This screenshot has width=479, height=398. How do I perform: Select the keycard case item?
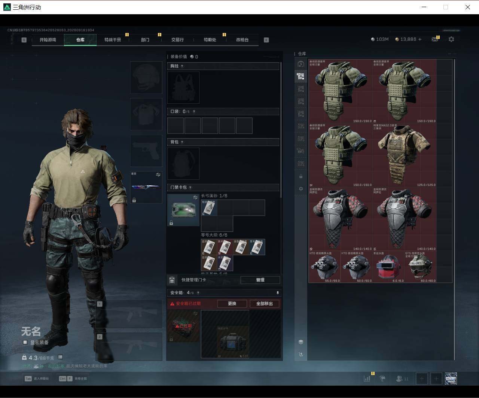183,210
